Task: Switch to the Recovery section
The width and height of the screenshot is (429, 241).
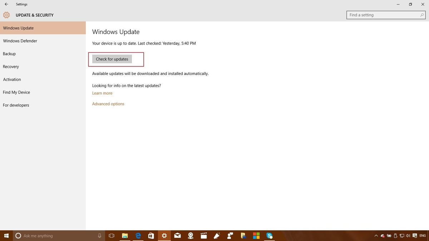Action: point(11,66)
